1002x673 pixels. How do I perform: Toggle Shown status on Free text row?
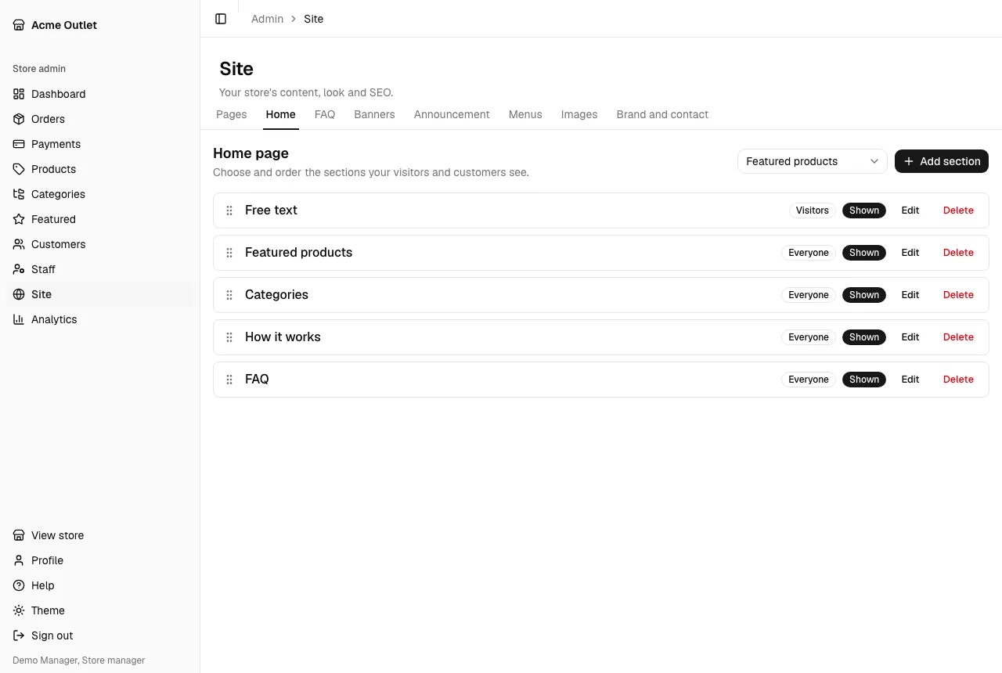click(x=864, y=211)
